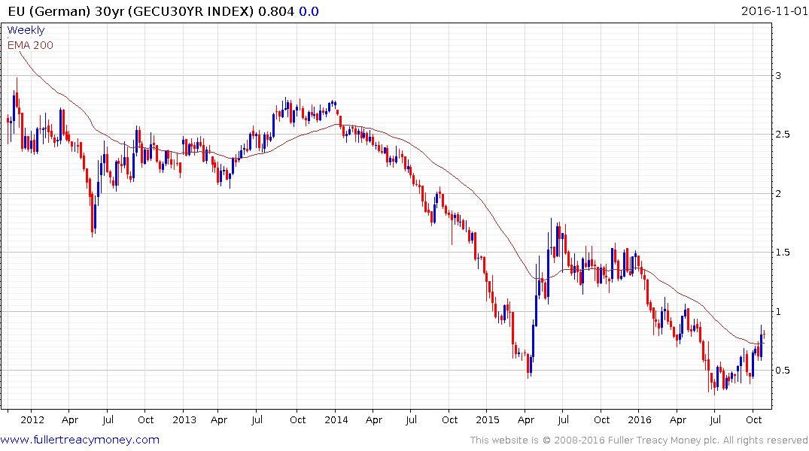Select the copyright notice text
Screen dimensions: 809x451
point(639,440)
